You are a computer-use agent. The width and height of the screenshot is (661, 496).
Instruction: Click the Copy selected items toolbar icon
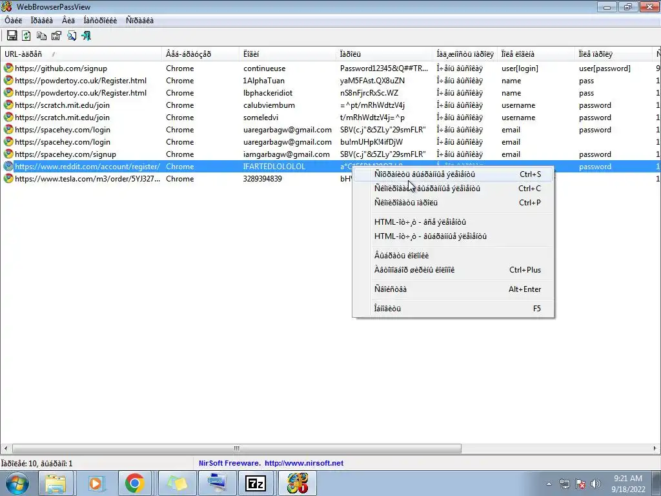41,36
